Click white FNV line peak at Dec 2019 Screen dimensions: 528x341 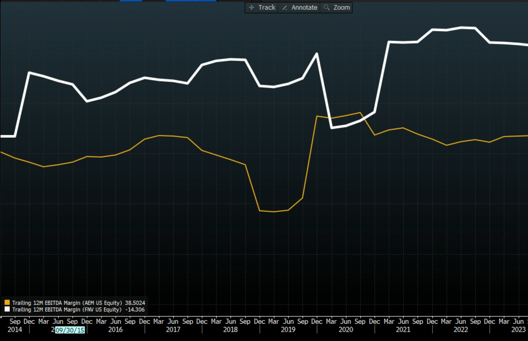point(317,54)
